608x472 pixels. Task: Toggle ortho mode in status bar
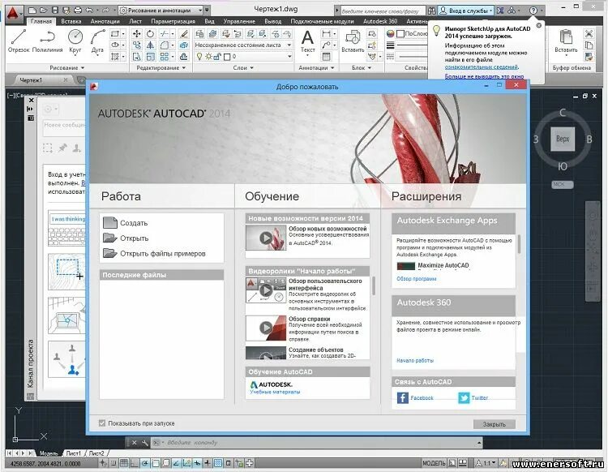point(134,463)
